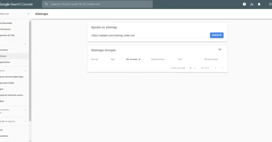Image resolution: width=272 pixels, height=142 pixels.
Task: Click the sidebar scroll down arrow
Action: pos(30,141)
